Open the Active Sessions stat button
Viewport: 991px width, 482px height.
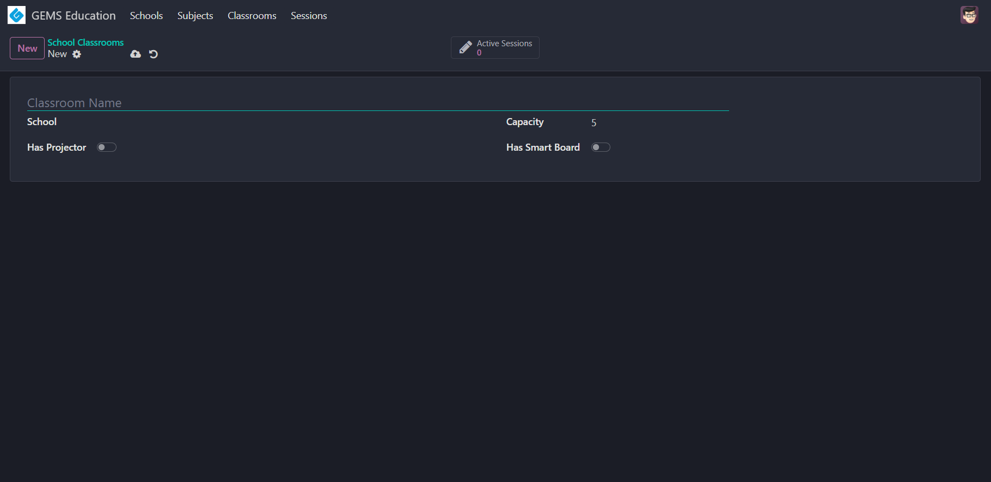[x=494, y=48]
